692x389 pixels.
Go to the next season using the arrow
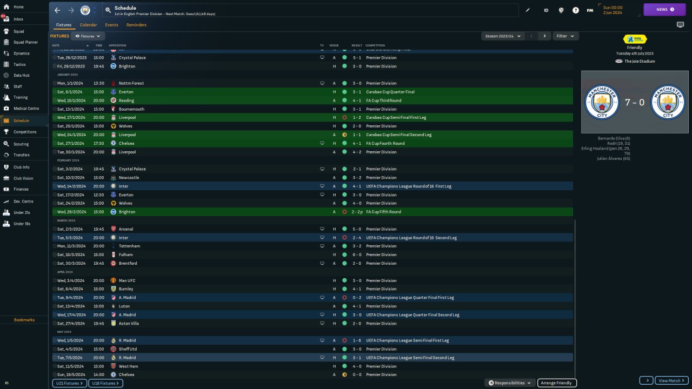pos(544,36)
